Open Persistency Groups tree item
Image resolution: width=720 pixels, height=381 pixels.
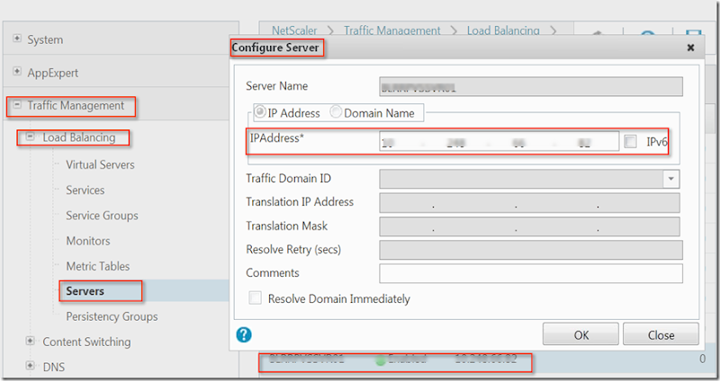(x=112, y=316)
